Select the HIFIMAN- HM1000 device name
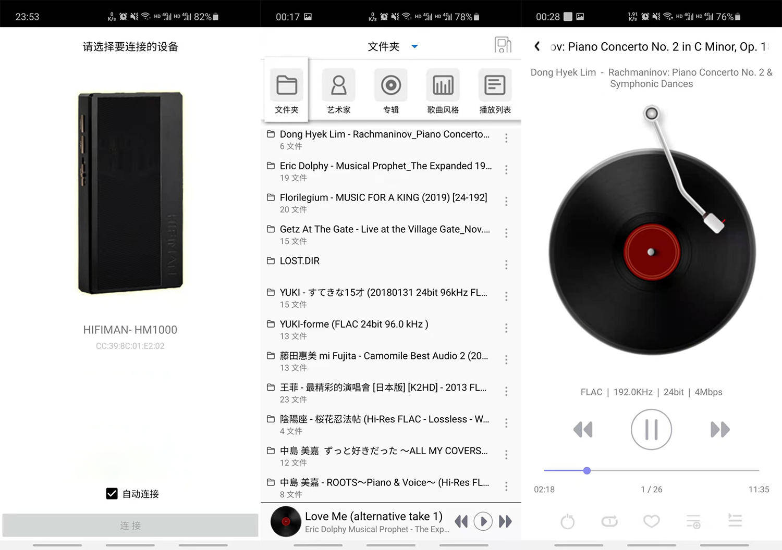782x550 pixels. point(130,330)
